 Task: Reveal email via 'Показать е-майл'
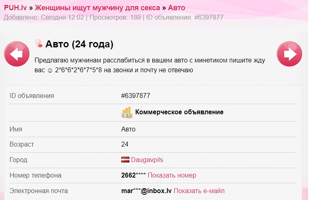(x=199, y=191)
